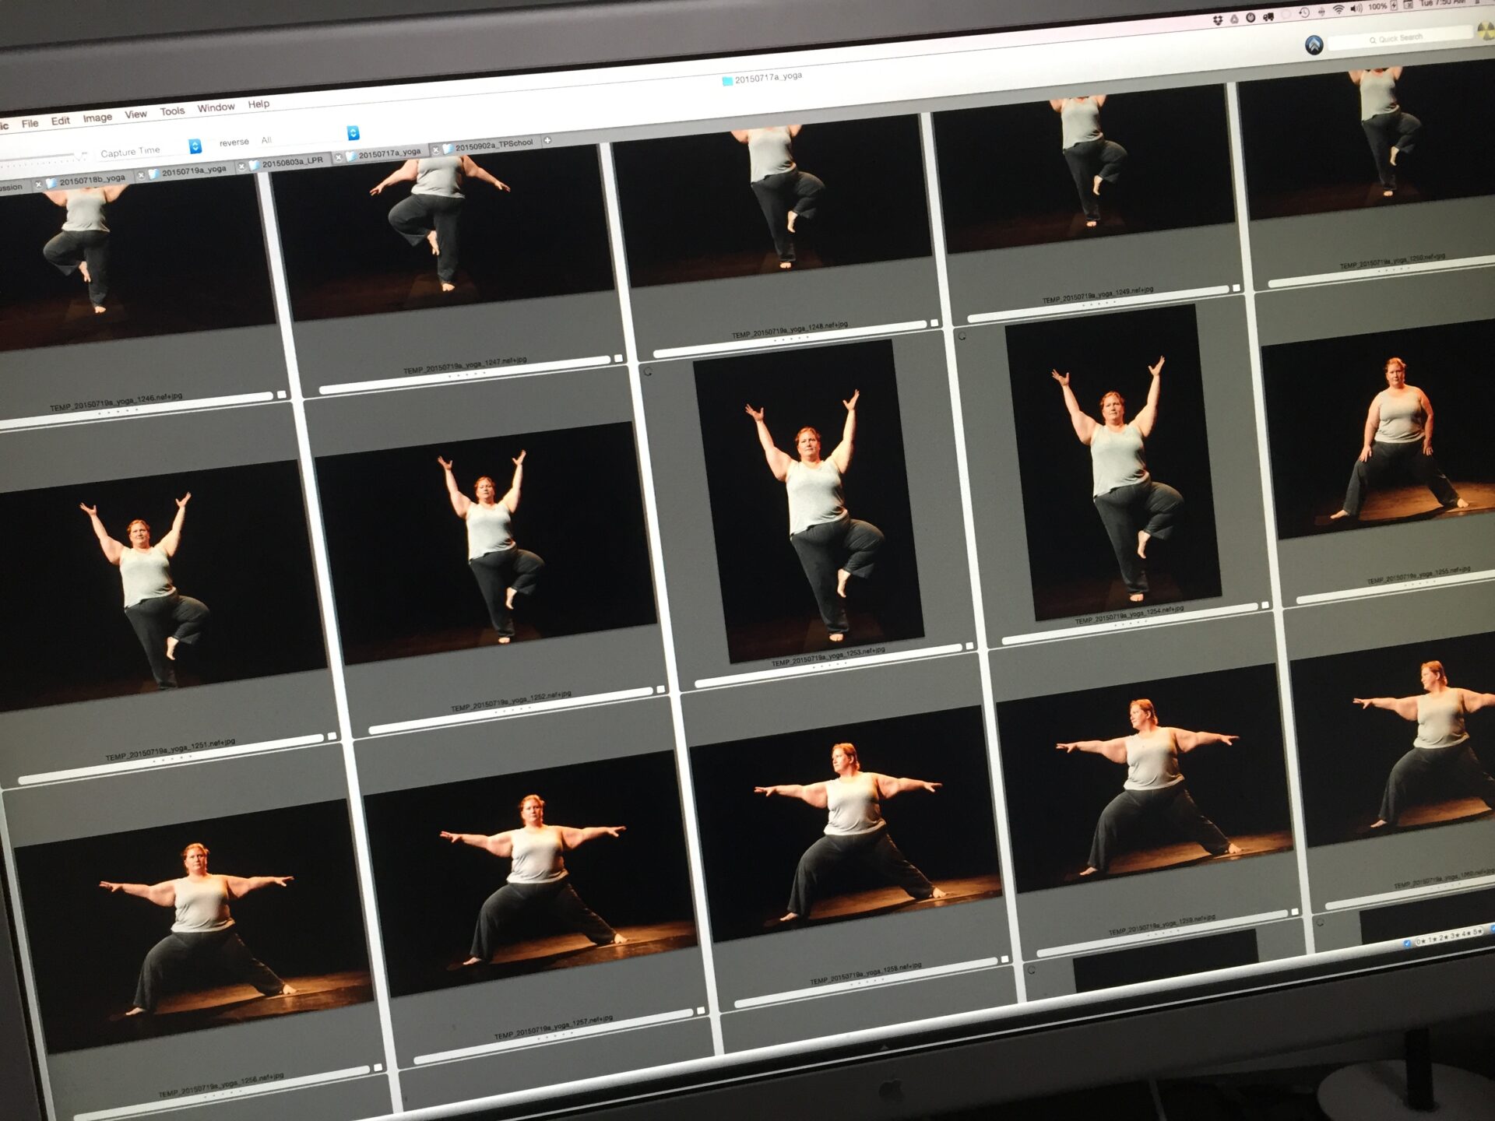Add a new contact sheet tab with the plus icon

click(547, 140)
